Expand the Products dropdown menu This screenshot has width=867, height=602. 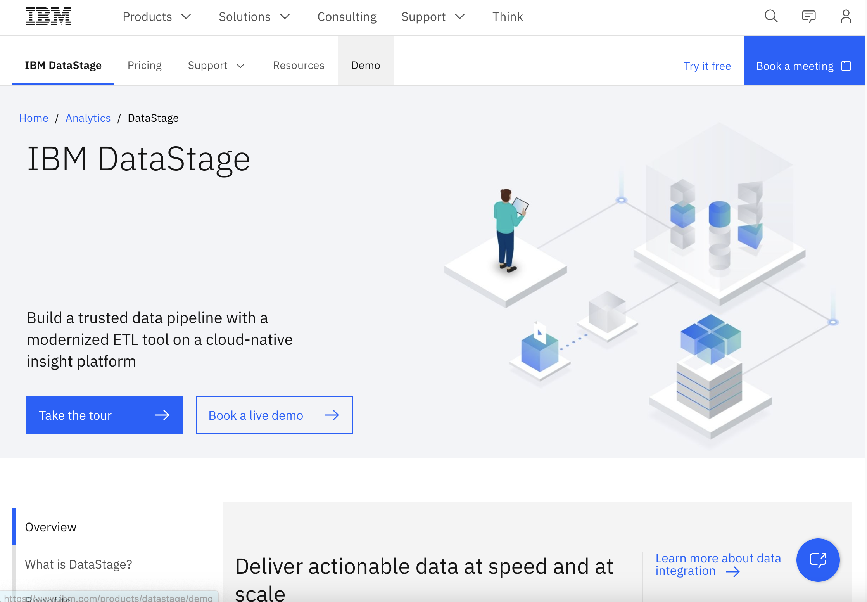point(187,17)
